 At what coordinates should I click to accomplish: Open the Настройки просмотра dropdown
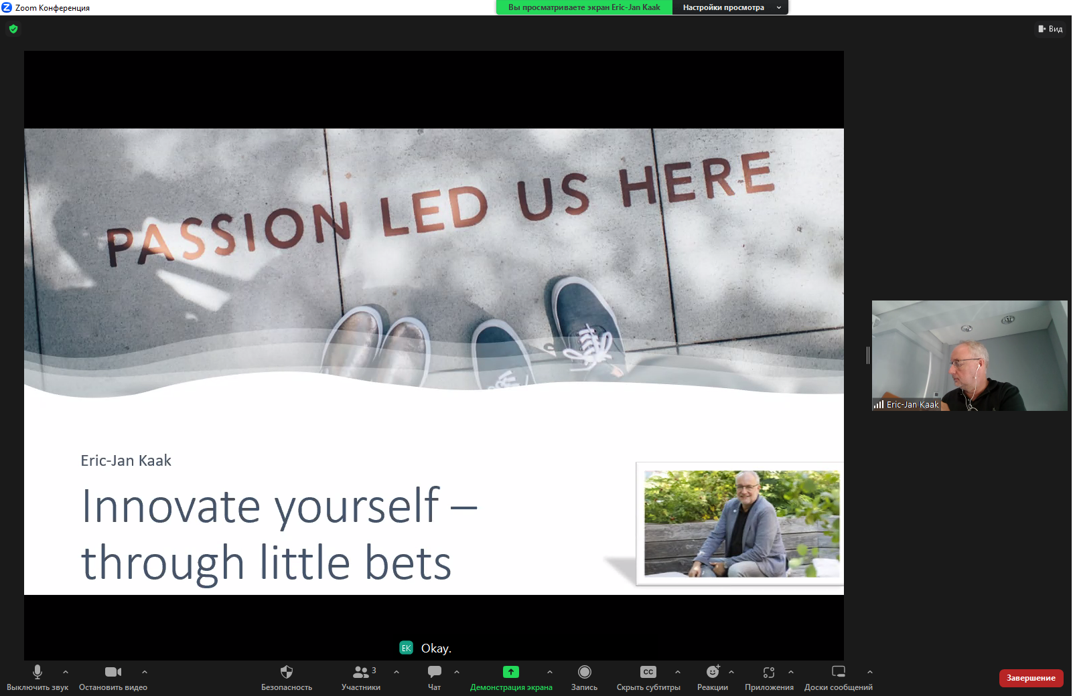pos(730,7)
